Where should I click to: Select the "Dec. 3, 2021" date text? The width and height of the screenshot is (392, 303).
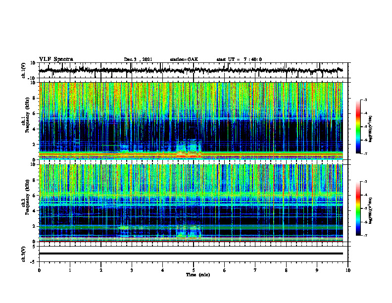138,59
